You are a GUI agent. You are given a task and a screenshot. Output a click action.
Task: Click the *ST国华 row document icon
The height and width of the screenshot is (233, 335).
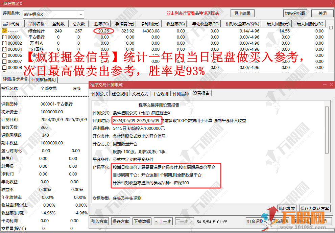click(5, 49)
